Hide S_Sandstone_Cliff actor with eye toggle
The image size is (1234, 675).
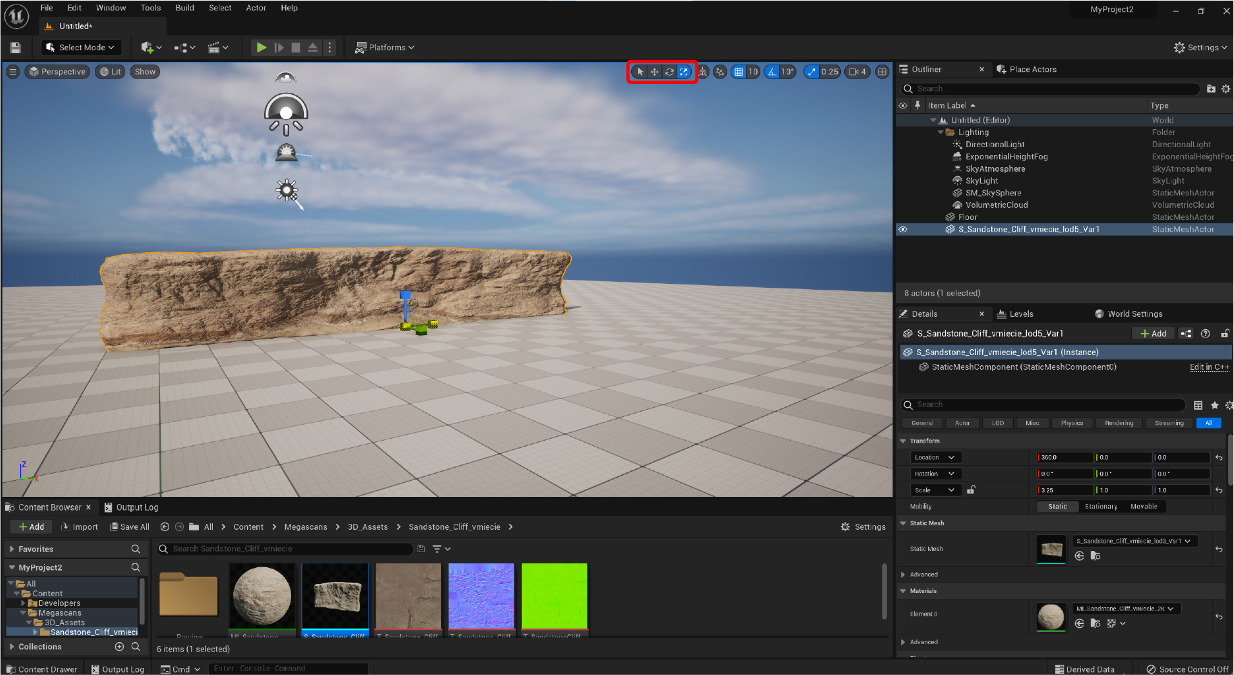point(903,229)
